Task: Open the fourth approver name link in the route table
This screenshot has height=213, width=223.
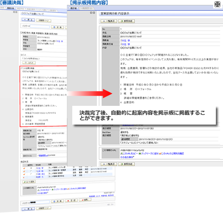Action: [40, 177]
